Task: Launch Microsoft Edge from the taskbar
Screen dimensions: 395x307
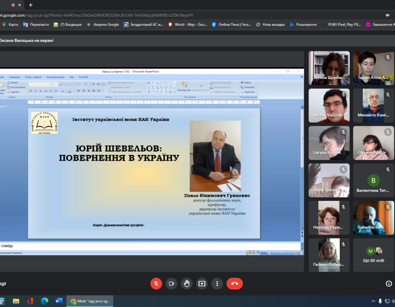Action: click(44, 301)
